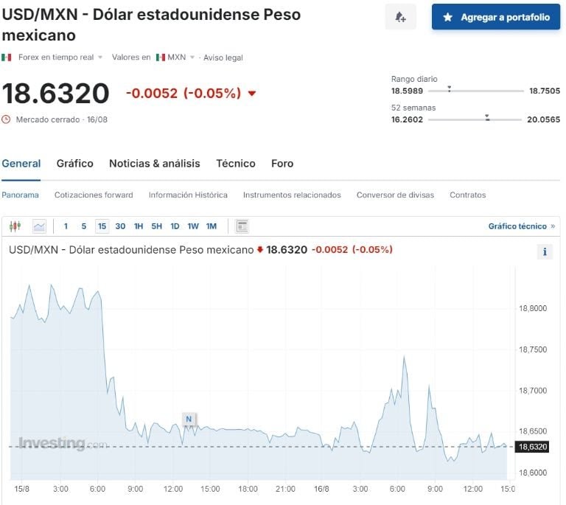Click the news overlay icon in chart toolbar
Image resolution: width=566 pixels, height=505 pixels.
click(x=242, y=226)
